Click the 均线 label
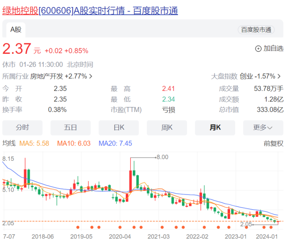289x242 pixels. pos(9,143)
